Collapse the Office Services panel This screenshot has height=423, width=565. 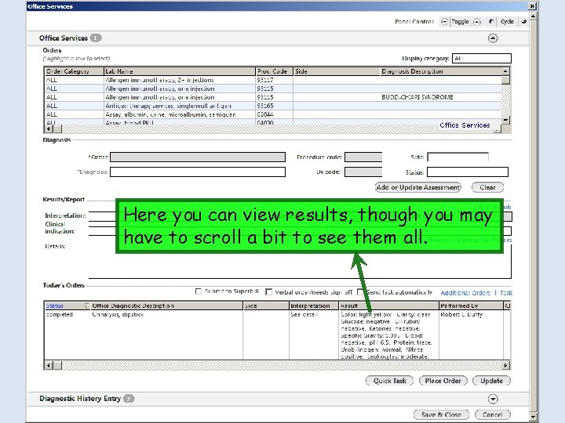click(493, 38)
